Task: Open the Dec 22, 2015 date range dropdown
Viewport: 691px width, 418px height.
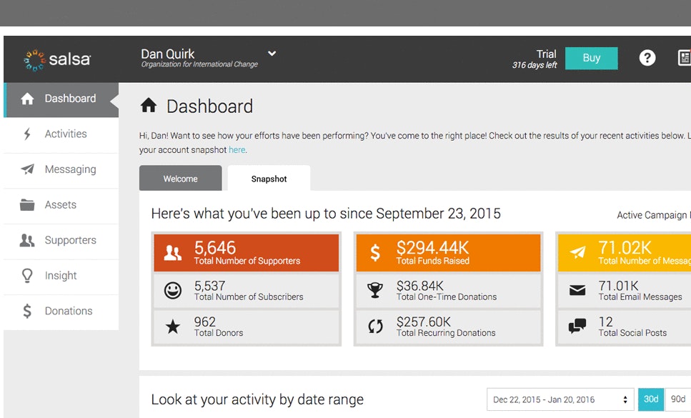Action: point(560,399)
